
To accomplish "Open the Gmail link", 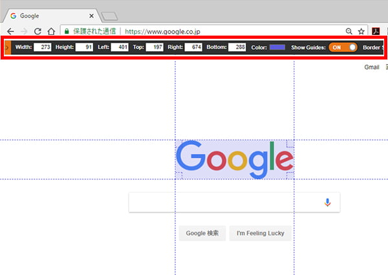I will pos(371,67).
